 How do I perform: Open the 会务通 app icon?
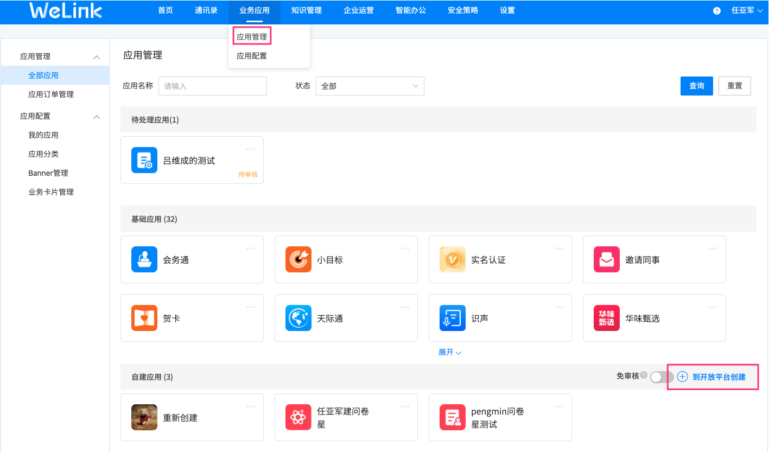click(144, 259)
